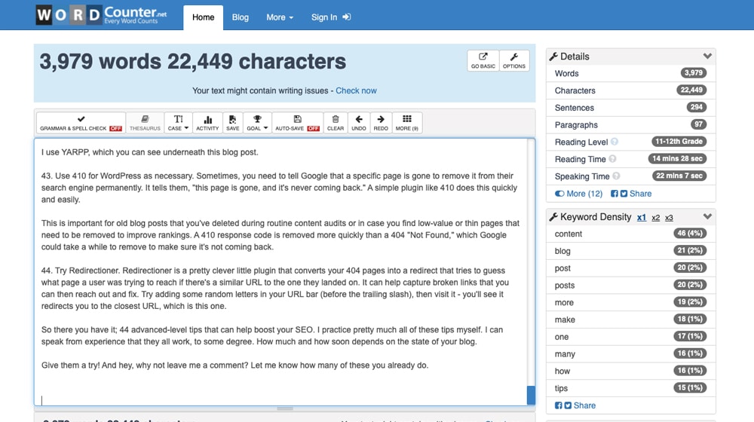Open the More (9) tools grid
Screen dimensions: 754x422
(x=407, y=123)
